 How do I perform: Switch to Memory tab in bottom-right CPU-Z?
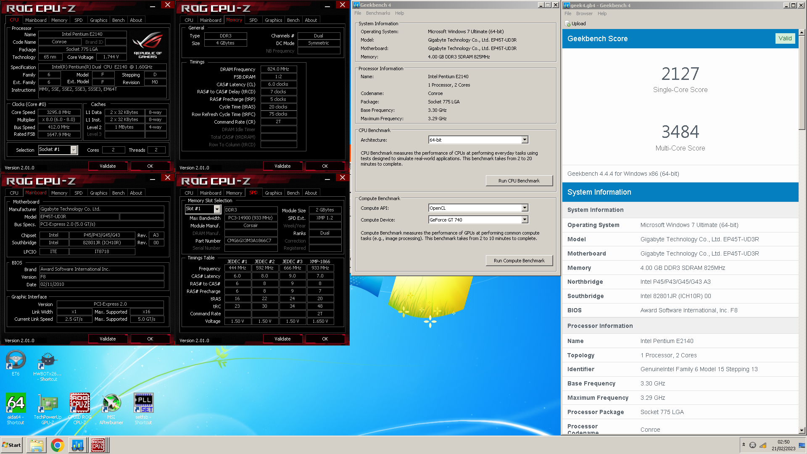234,193
